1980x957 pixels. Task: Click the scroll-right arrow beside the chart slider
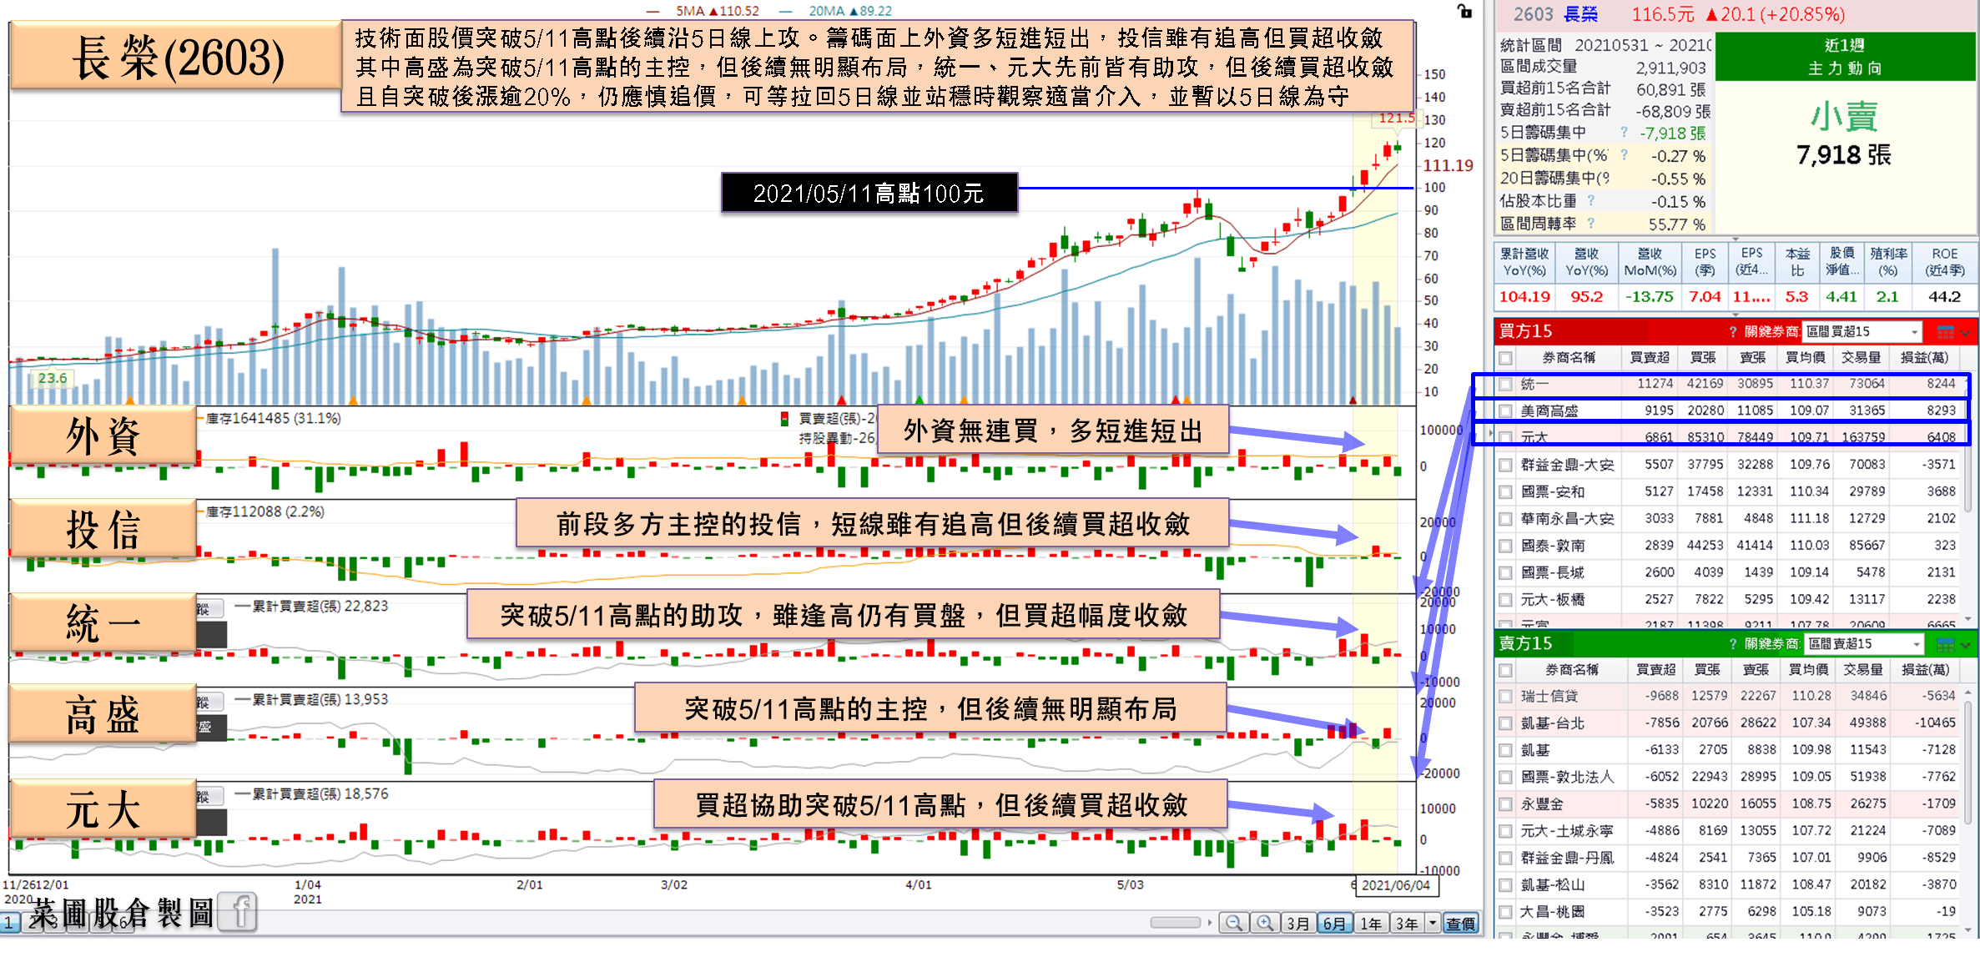1210,923
